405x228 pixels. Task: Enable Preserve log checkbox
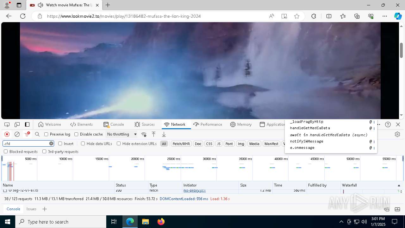coord(46,134)
